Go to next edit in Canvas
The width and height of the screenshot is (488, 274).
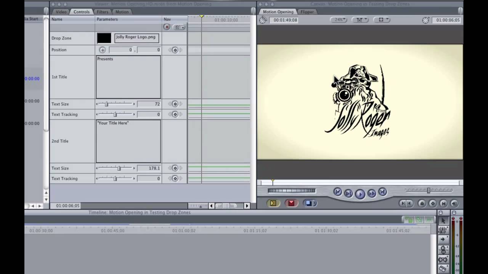(x=382, y=192)
